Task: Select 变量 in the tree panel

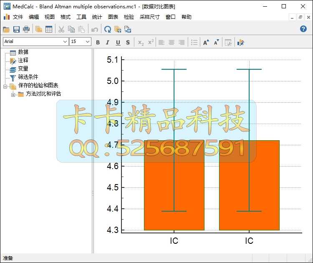Action: coord(23,69)
